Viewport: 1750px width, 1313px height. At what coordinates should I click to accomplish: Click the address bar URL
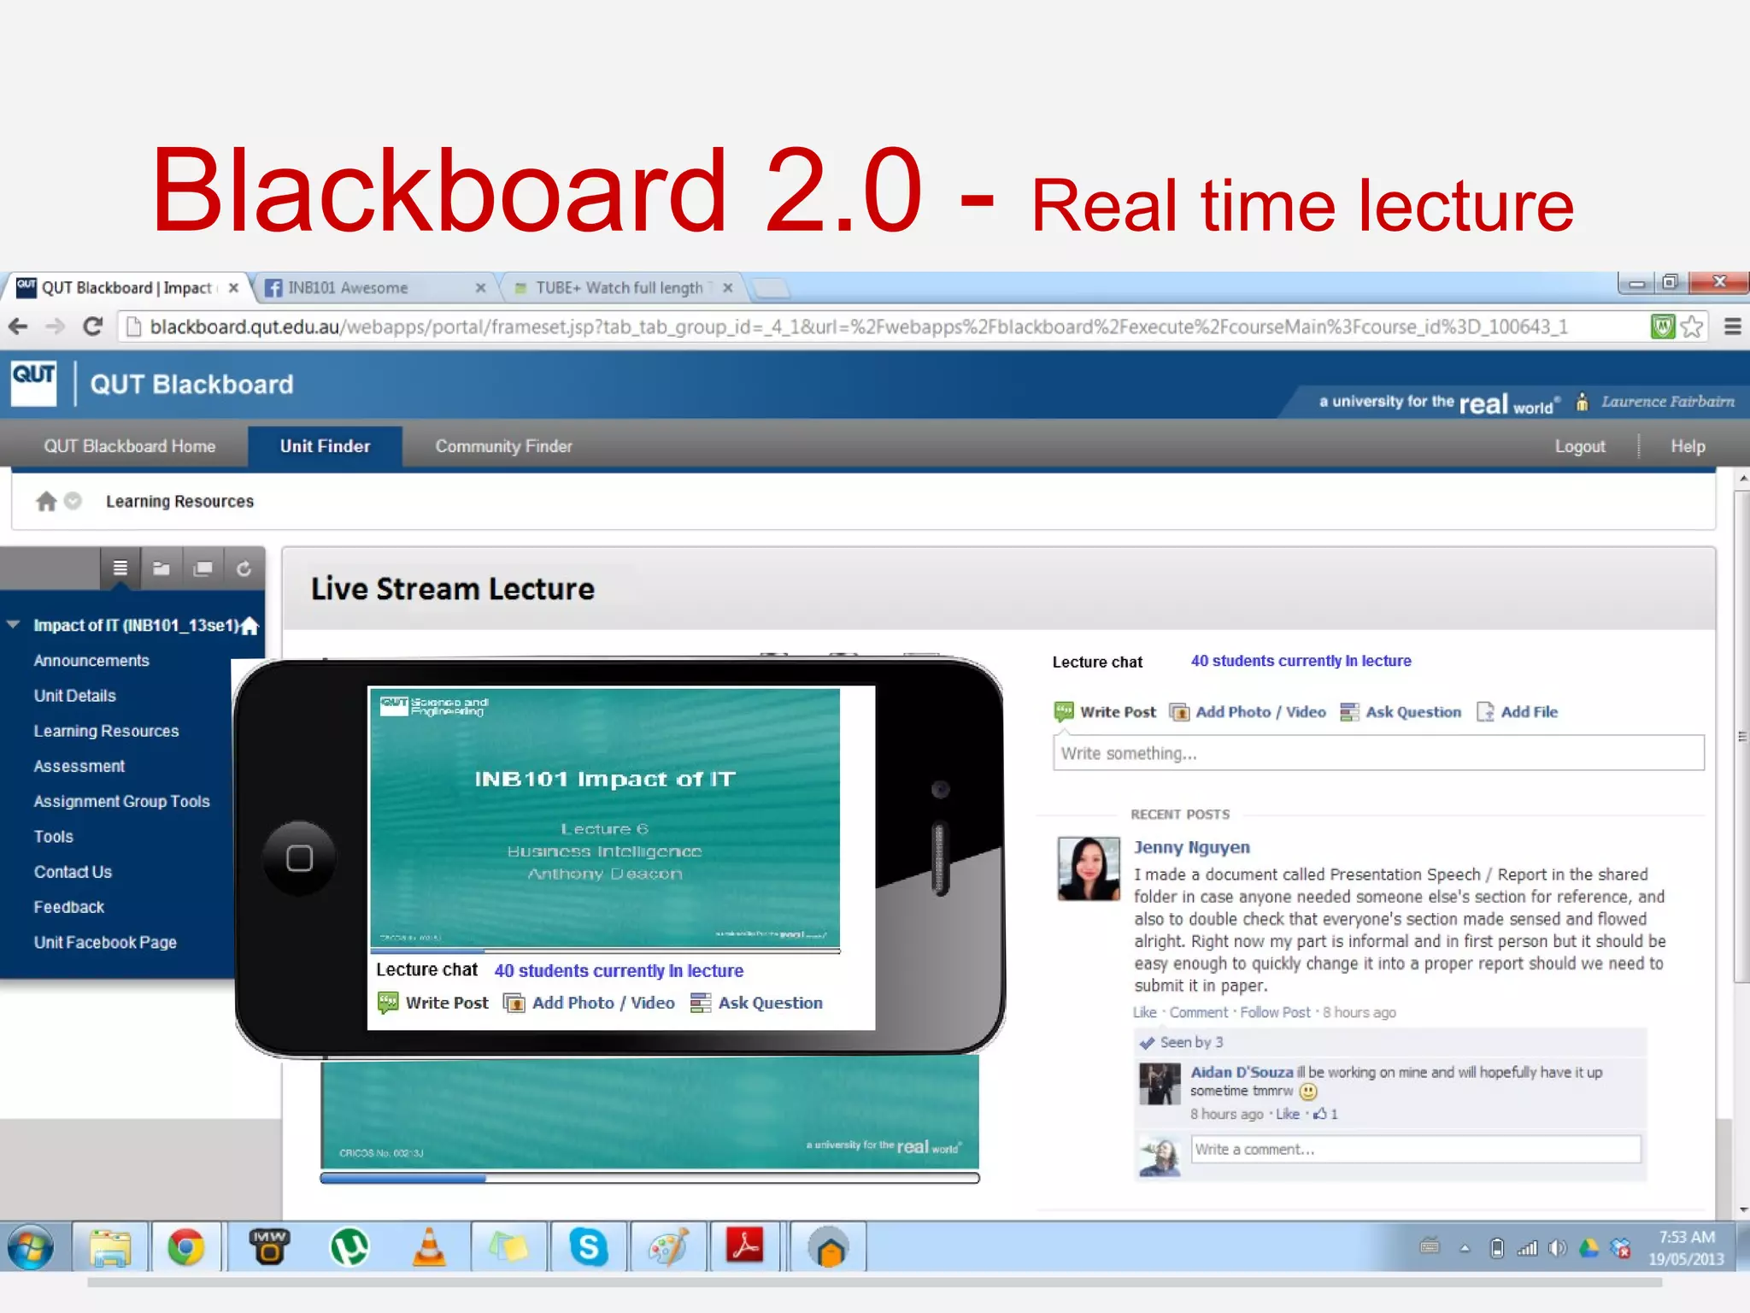point(859,327)
